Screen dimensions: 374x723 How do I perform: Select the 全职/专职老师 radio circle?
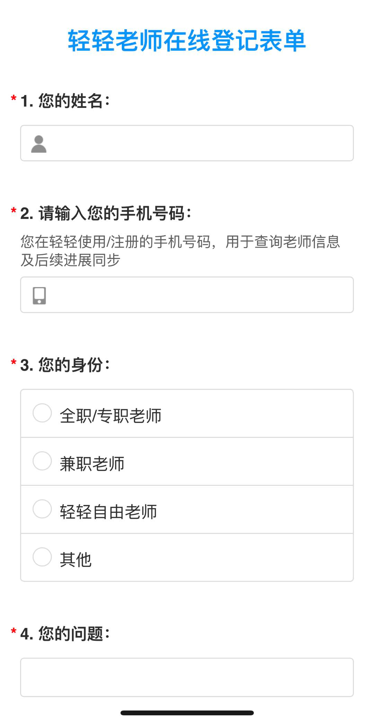[x=42, y=413]
